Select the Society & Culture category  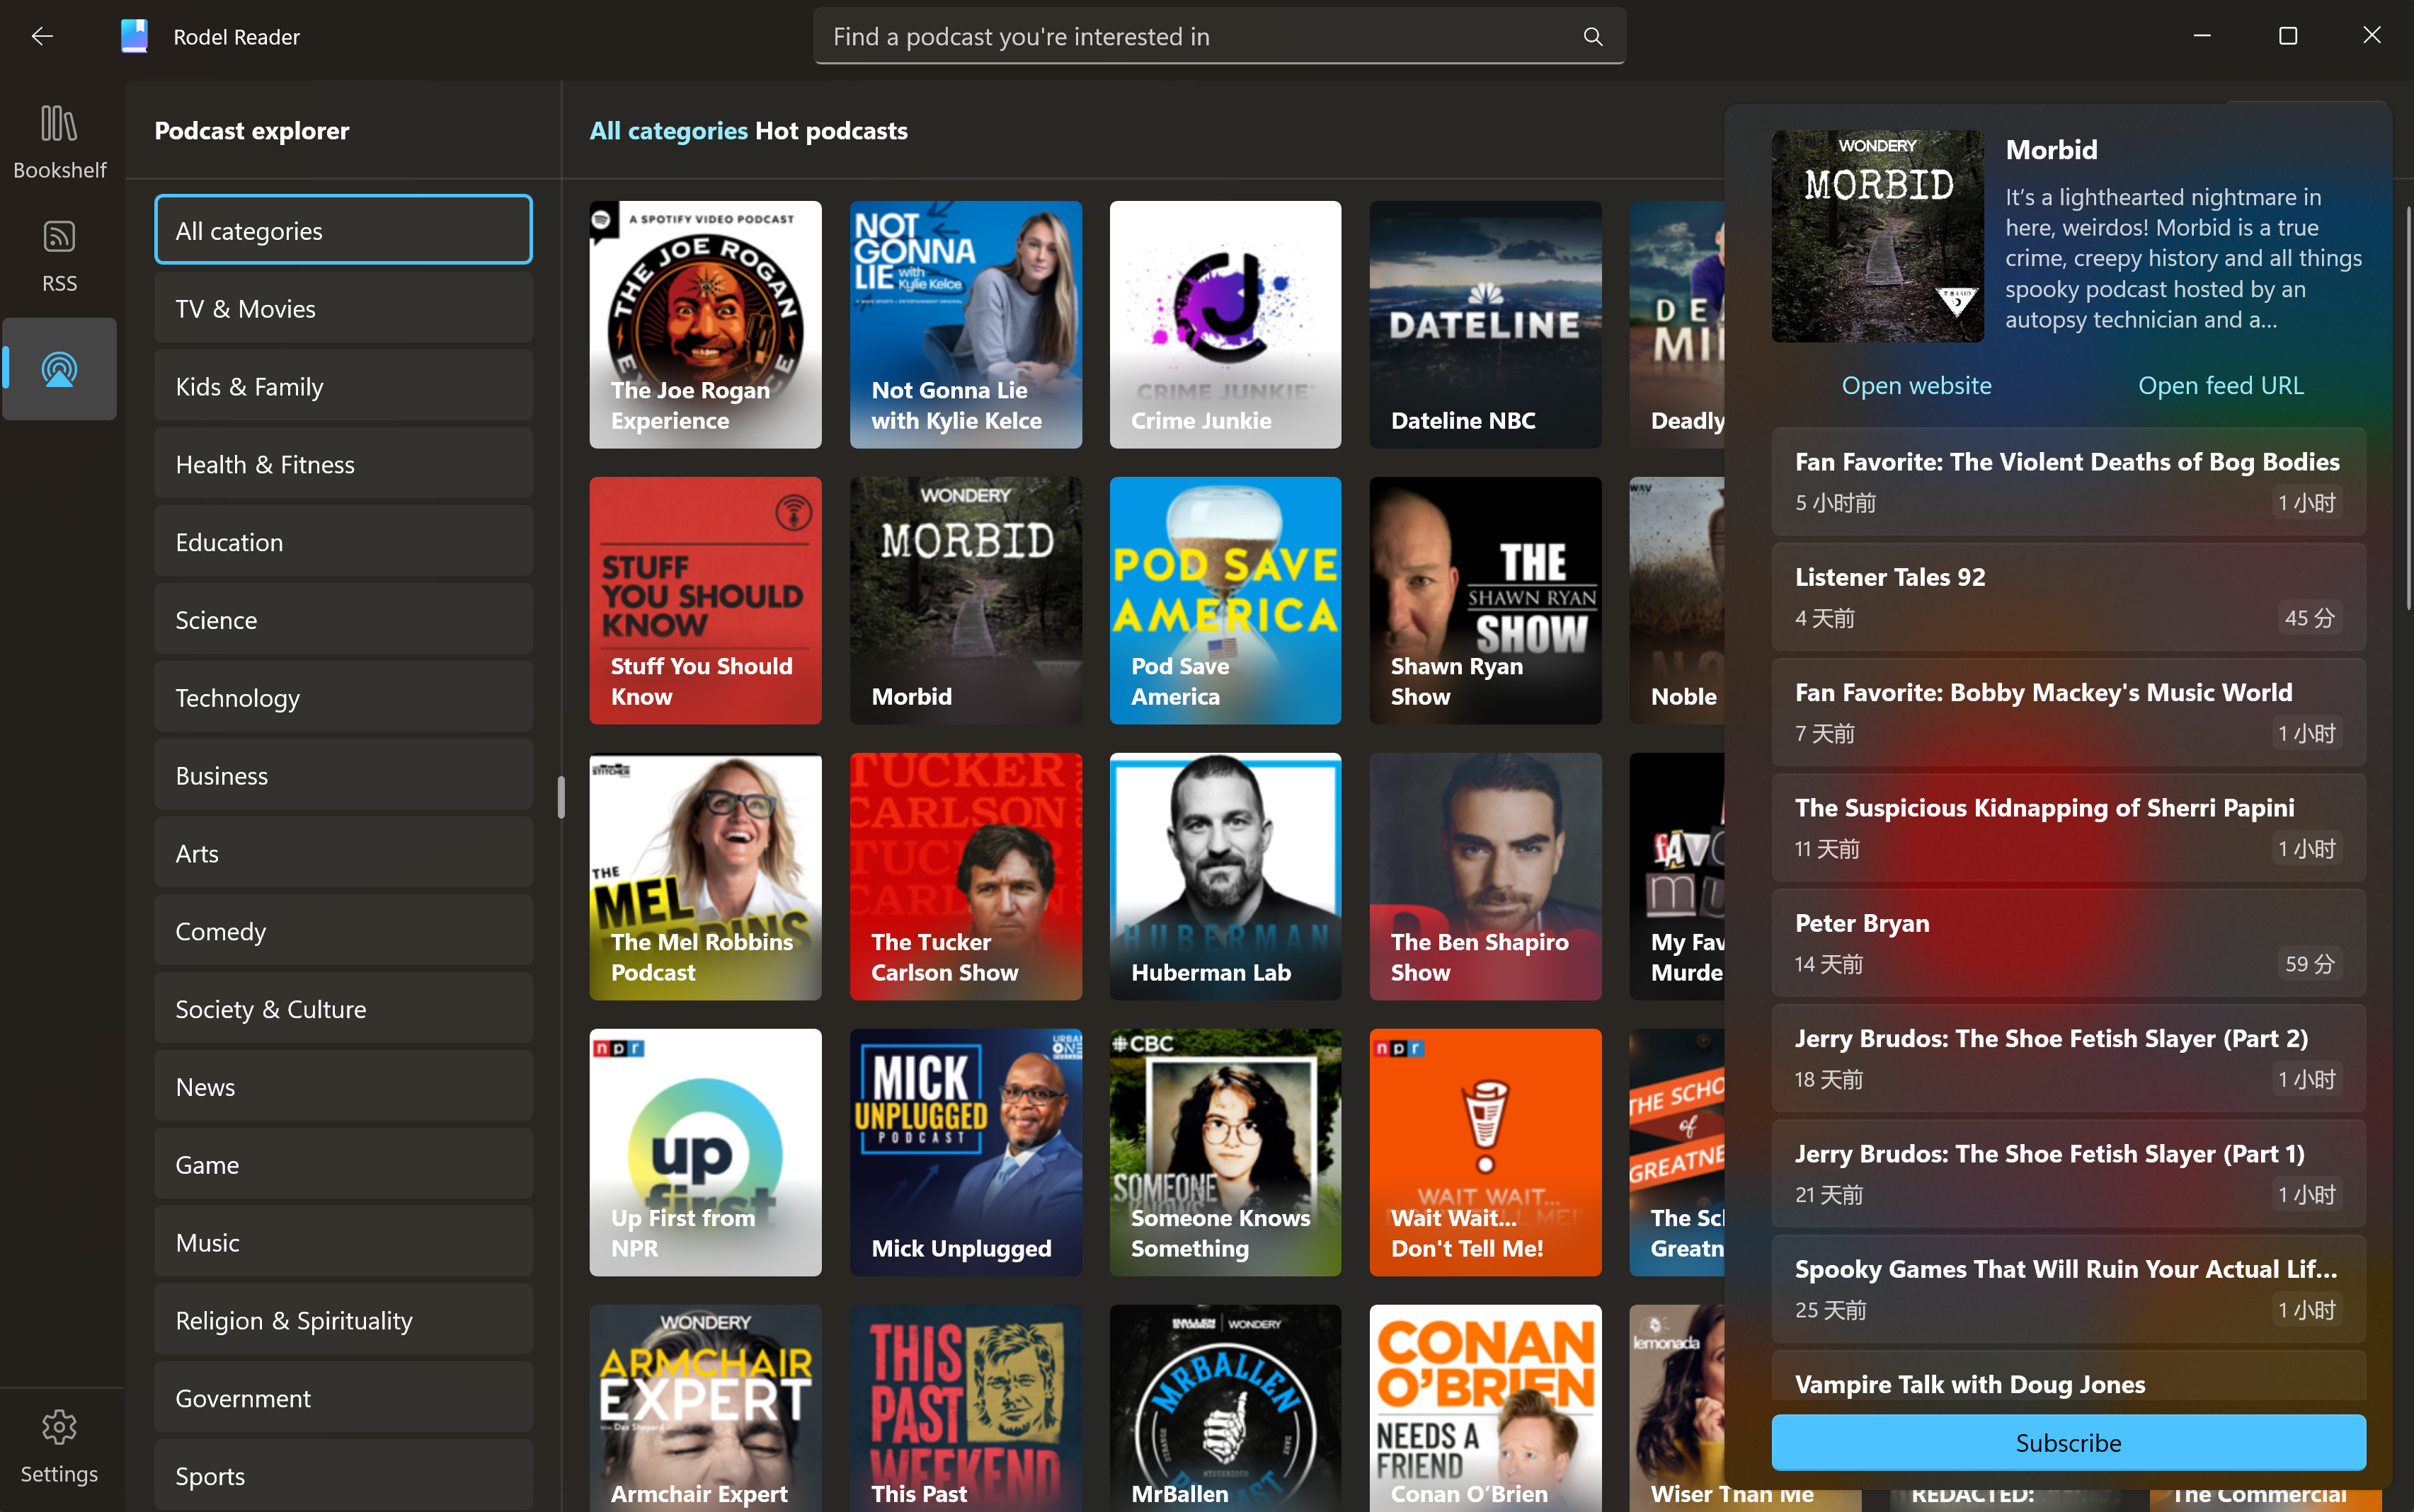tap(343, 1009)
